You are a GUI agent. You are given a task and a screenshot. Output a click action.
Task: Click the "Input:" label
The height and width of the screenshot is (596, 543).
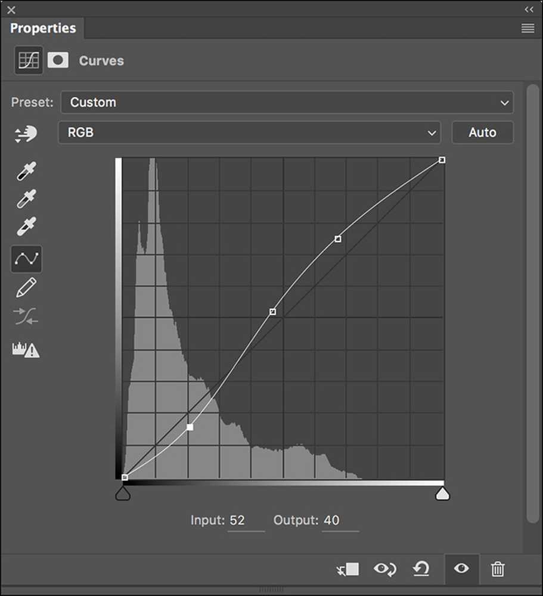click(x=207, y=520)
